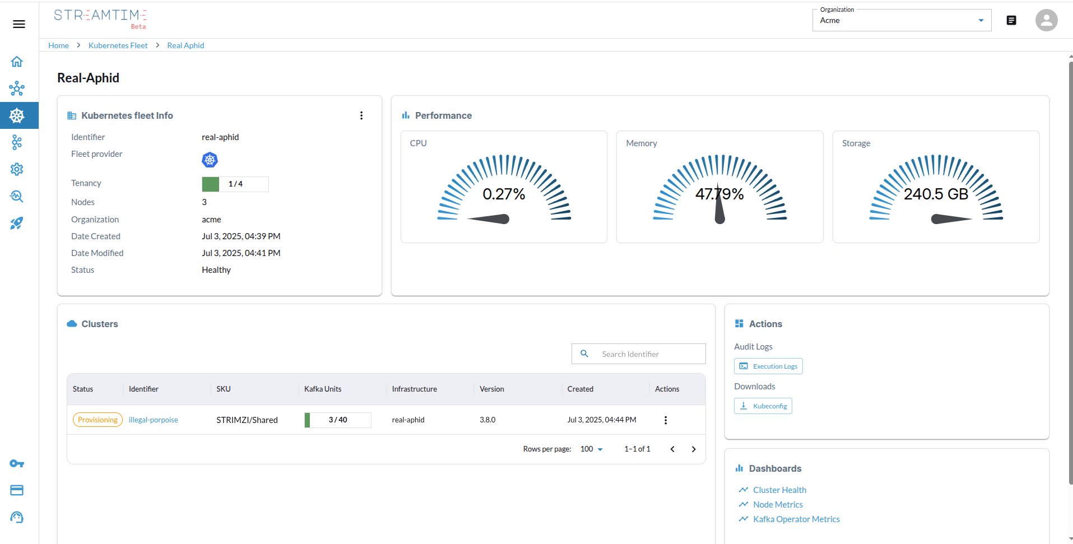This screenshot has height=544, width=1073.
Task: Open the settings gear sidebar icon
Action: (x=17, y=169)
